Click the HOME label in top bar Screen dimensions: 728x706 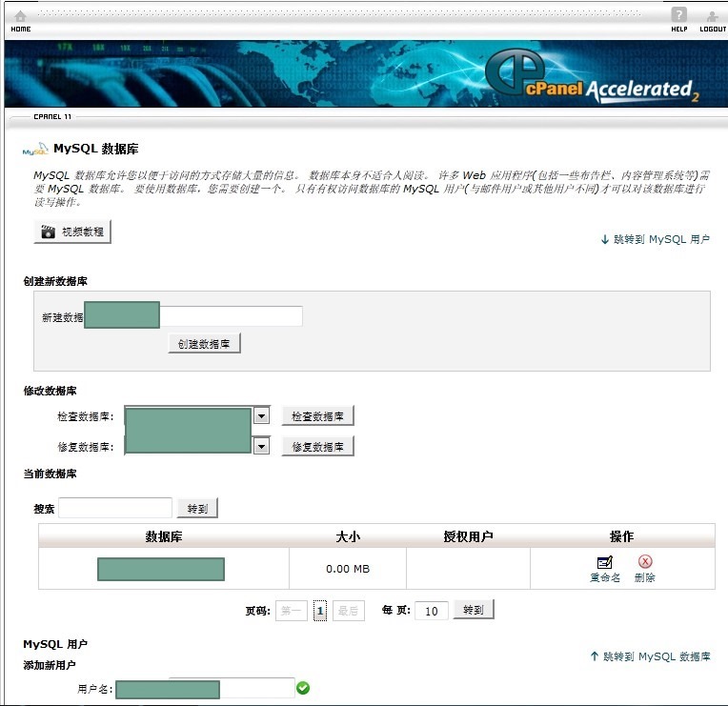coord(20,29)
